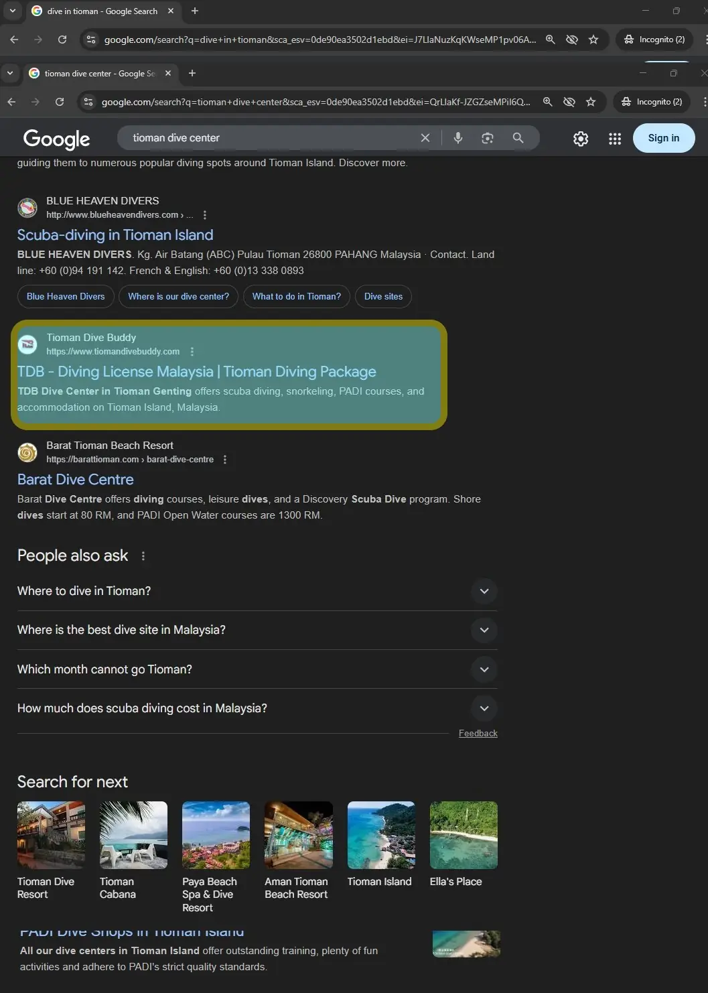Select the Paya Beach Spa & Dive Resort thumbnail
Image resolution: width=708 pixels, height=993 pixels.
point(216,858)
